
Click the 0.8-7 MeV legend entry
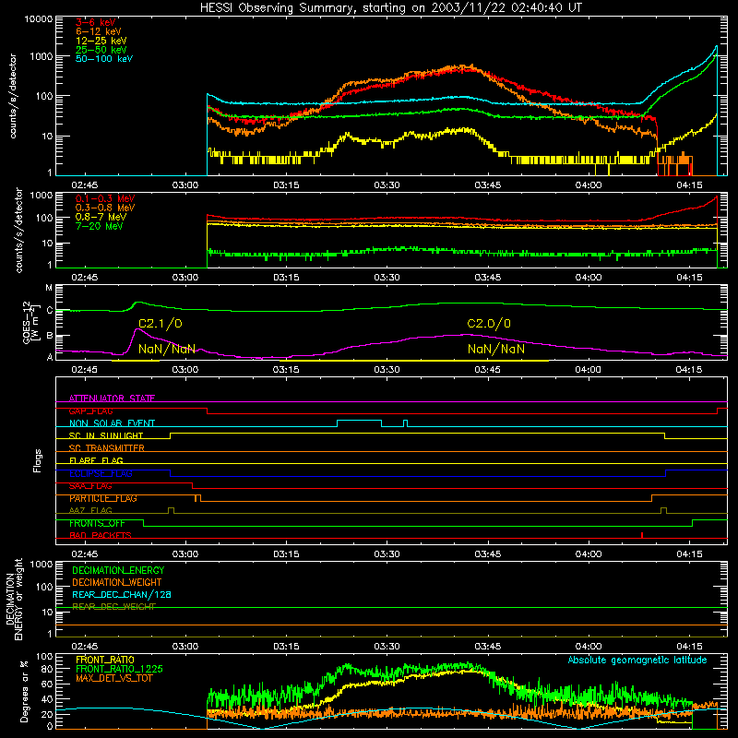pos(101,217)
